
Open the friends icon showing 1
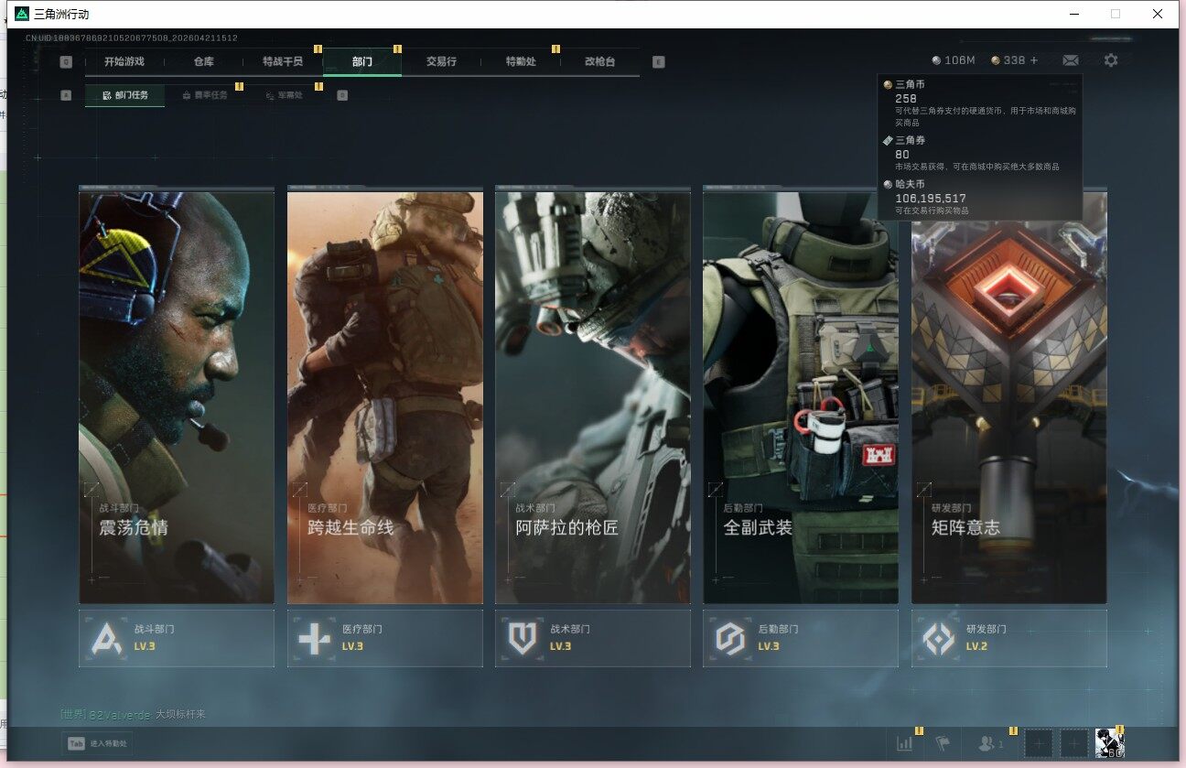992,744
